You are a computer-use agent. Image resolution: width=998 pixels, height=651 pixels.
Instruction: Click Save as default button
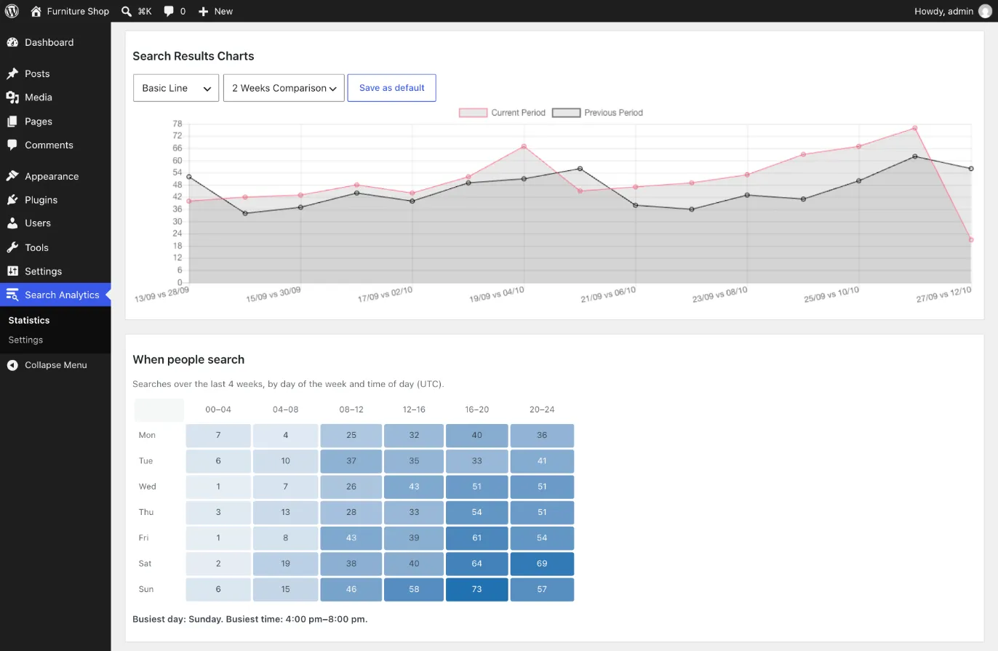coord(391,88)
